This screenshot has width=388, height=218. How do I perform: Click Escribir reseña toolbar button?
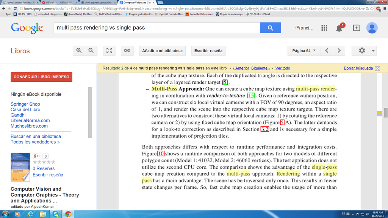pos(208,51)
